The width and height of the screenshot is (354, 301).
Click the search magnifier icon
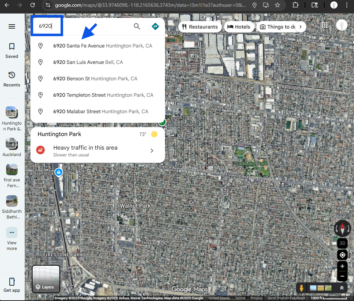pyautogui.click(x=137, y=26)
